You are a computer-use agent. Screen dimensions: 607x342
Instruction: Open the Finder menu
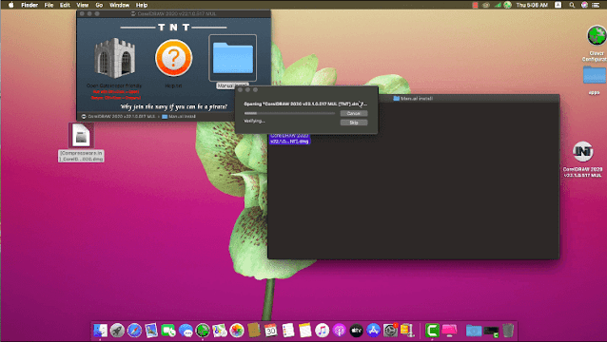(x=29, y=5)
